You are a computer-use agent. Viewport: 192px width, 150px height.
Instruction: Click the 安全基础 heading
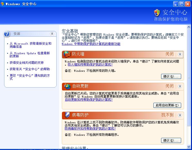click(70, 31)
